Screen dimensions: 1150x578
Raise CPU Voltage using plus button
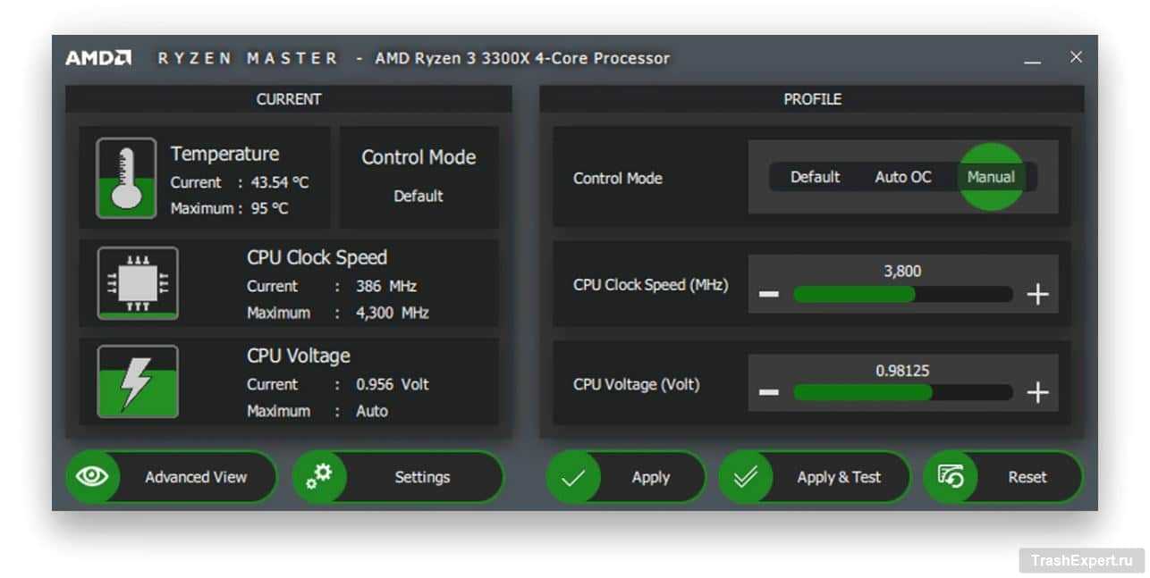1036,393
